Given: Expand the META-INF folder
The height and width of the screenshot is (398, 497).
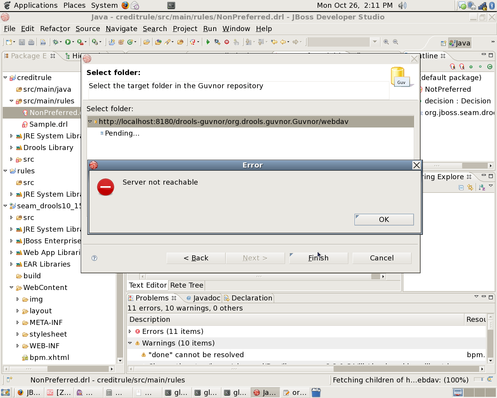Looking at the screenshot, I should (18, 323).
